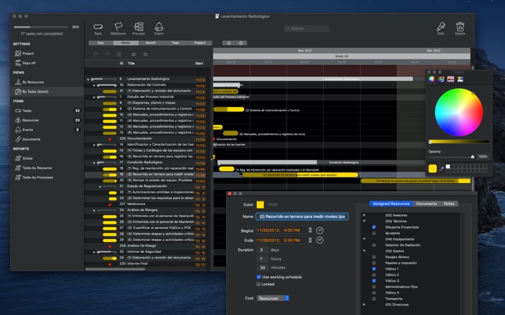Switch timeline to Project view

tap(199, 43)
